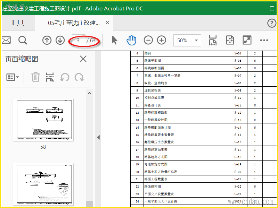Click the 路线纵断面图 row text
278x208 pixels.
click(154, 68)
